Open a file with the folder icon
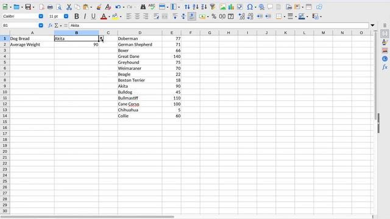The image size is (390, 219). (x=16, y=7)
